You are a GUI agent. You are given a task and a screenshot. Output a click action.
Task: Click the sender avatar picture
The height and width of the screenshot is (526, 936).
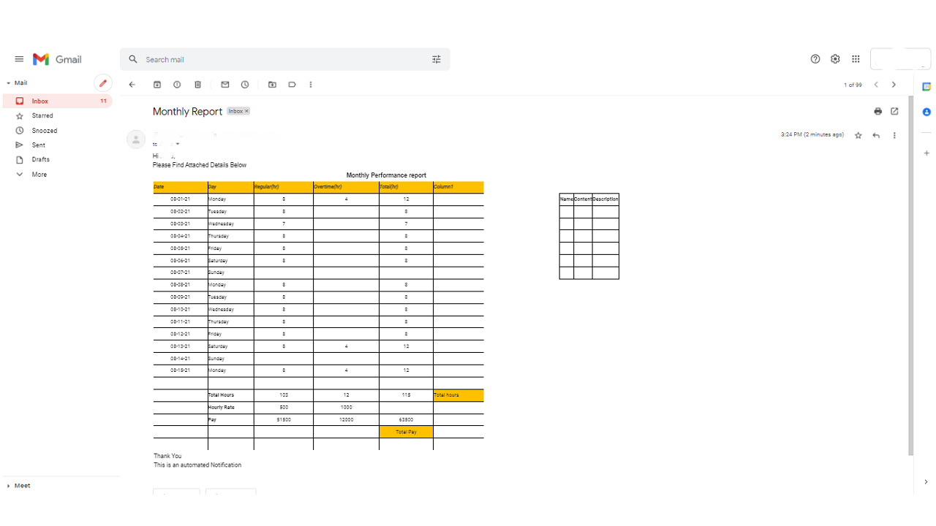click(x=136, y=139)
